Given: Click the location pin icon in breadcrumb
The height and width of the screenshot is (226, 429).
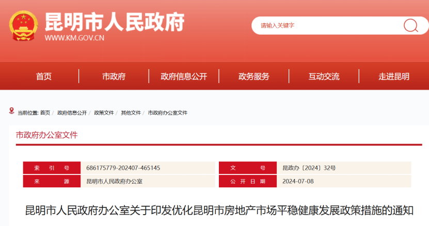Looking at the screenshot, I should click(12, 111).
